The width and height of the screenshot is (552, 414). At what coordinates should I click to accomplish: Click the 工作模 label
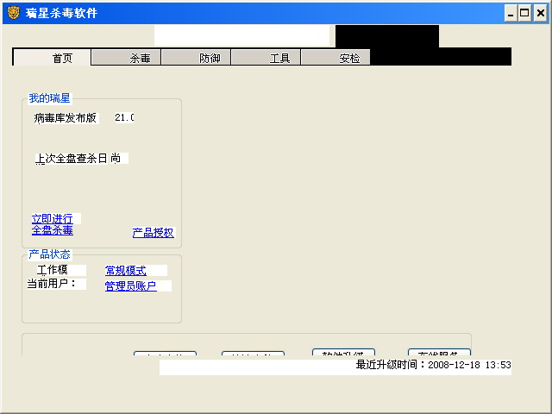pyautogui.click(x=52, y=270)
